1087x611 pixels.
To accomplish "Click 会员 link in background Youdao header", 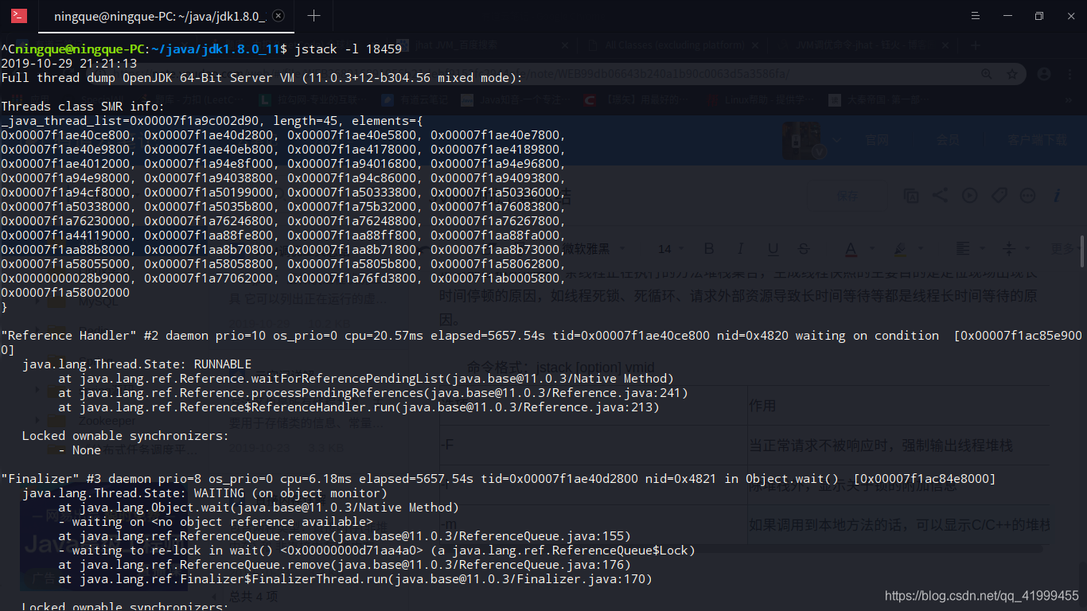I will point(948,140).
